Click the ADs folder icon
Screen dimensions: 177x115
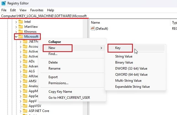pyautogui.click(x=25, y=61)
